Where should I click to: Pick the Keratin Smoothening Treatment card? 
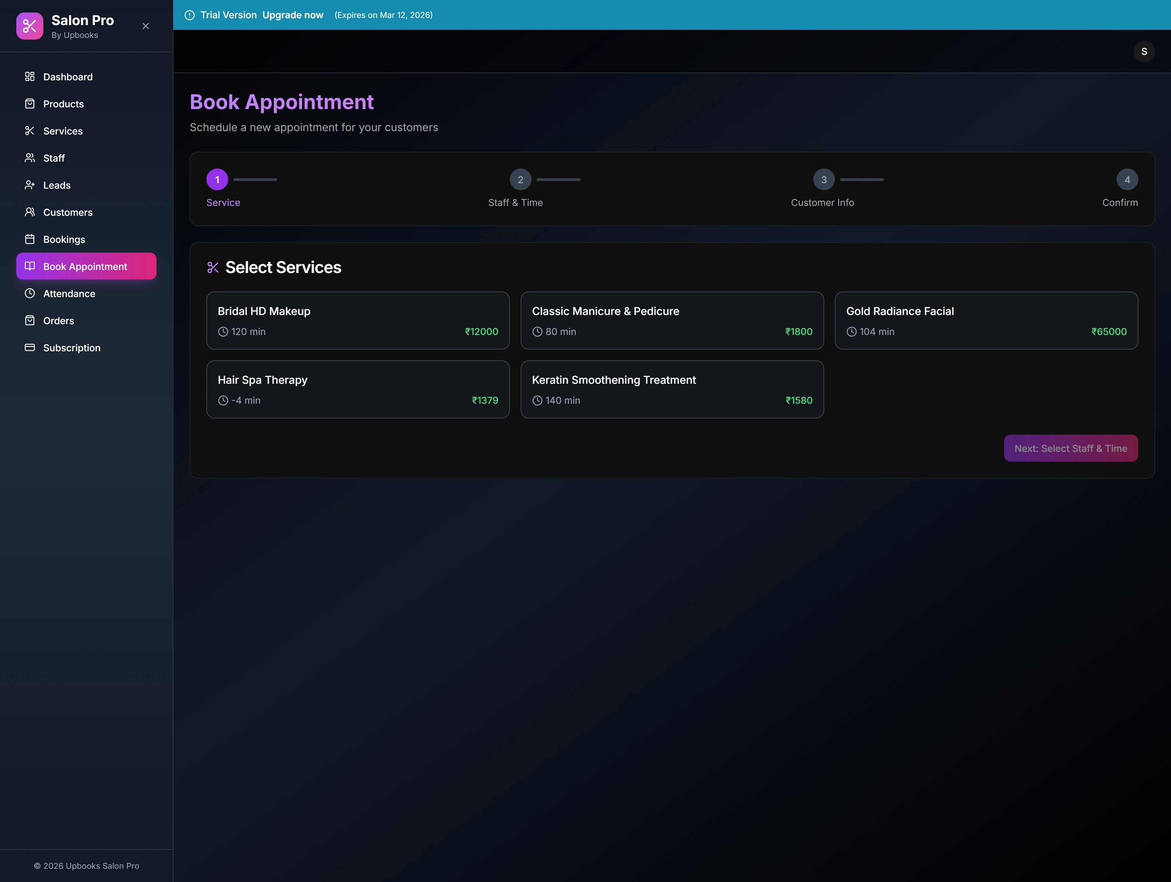[x=672, y=389]
